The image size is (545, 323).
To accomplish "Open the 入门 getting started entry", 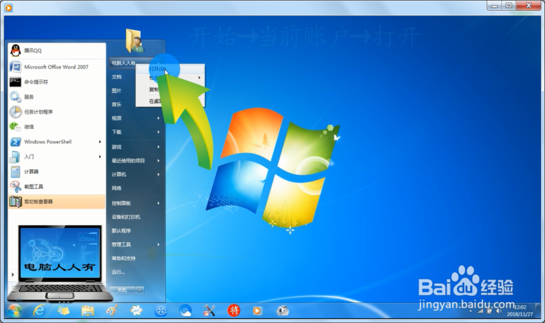I will coord(57,157).
